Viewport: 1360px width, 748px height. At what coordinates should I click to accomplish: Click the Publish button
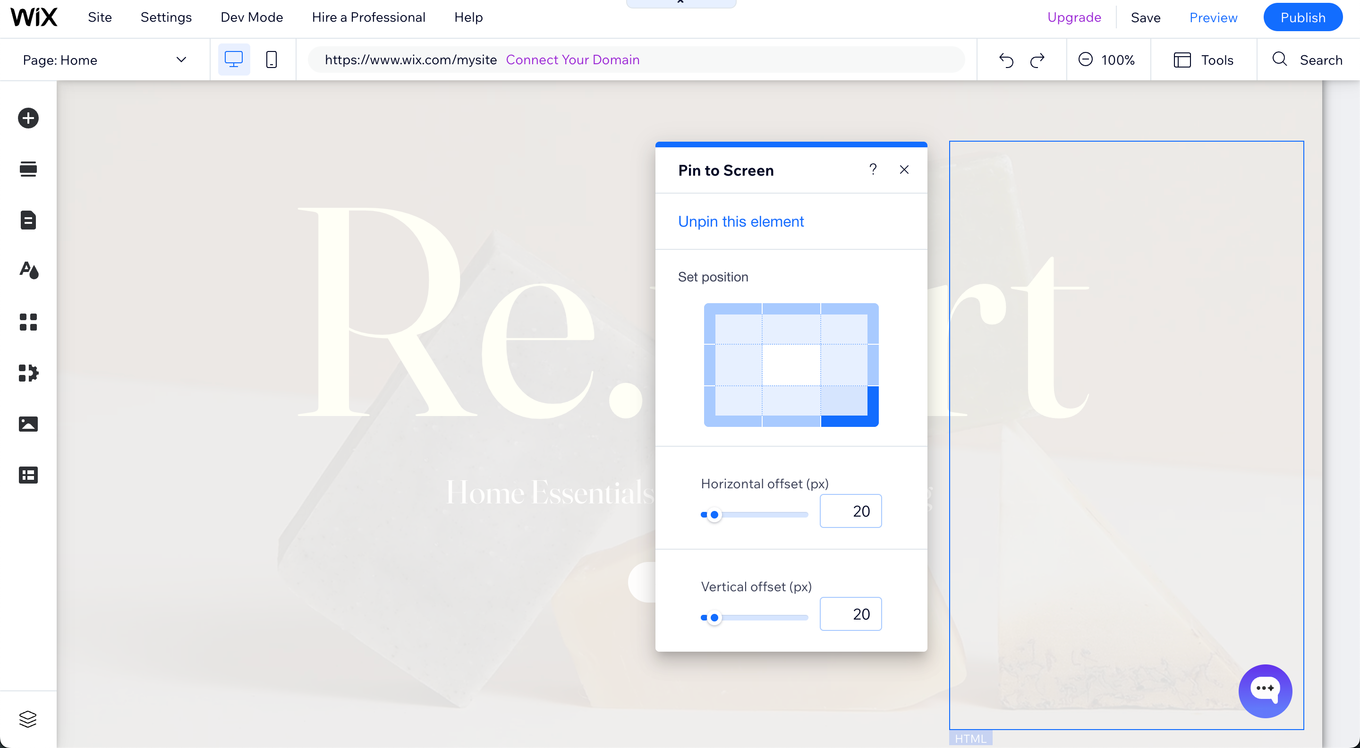[x=1302, y=17]
